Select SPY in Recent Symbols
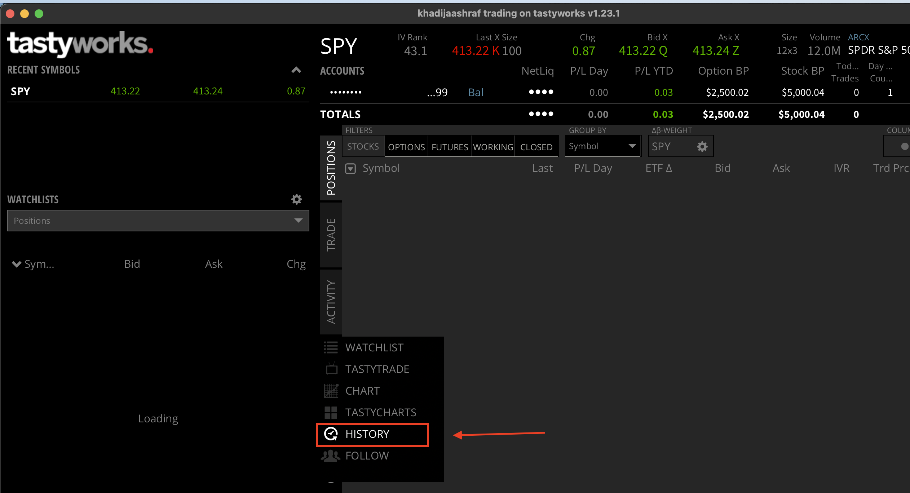This screenshot has width=910, height=493. click(21, 91)
